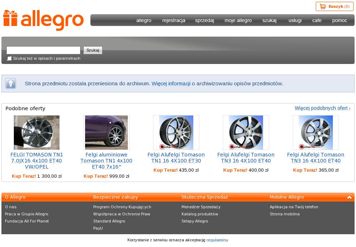Open Felgi aluminiowe Tomason TN1 7x16" offer
Image resolution: width=356 pixels, height=247 pixels.
click(x=106, y=161)
